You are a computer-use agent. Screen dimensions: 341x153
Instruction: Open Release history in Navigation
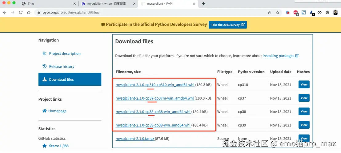tap(62, 66)
